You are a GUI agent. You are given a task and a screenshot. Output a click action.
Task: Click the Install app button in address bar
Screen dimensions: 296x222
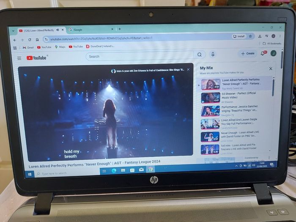coord(239,36)
